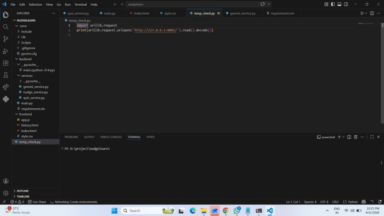
Task: Toggle the primary side bar layout icon
Action: coord(333,4)
